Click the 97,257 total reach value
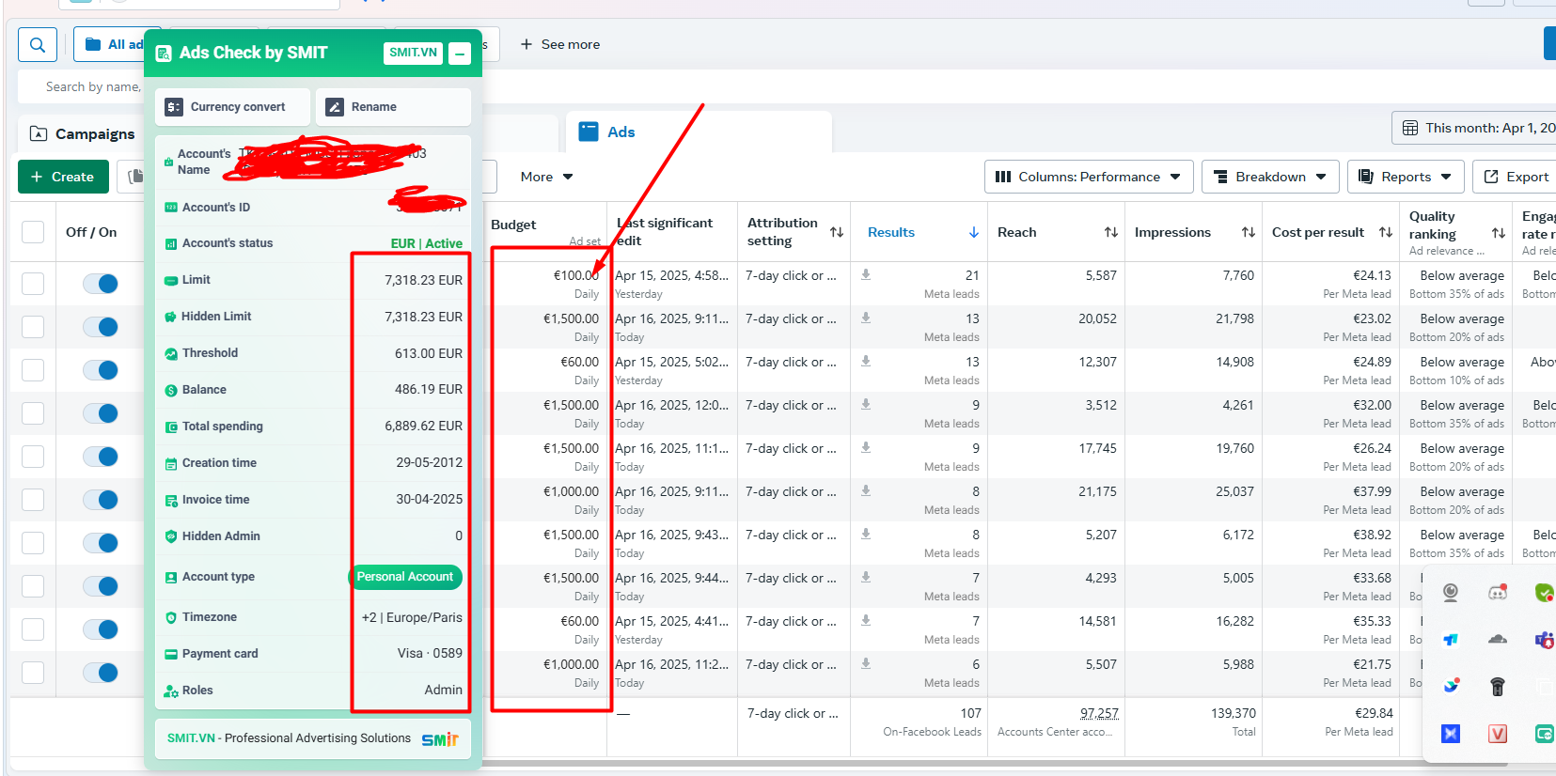1556x776 pixels. (1099, 713)
